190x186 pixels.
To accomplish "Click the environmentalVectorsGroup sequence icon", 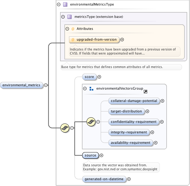I will [x=91, y=122].
